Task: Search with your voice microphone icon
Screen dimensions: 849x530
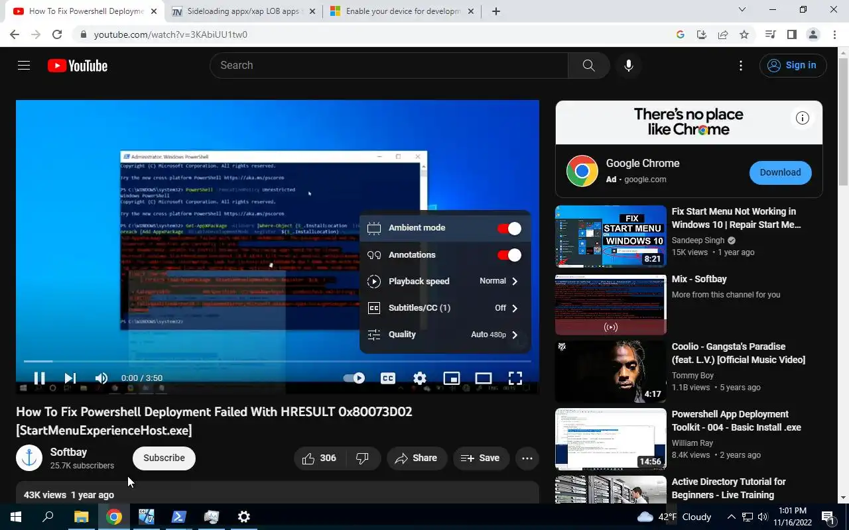Action: [x=629, y=66]
